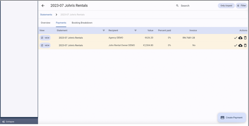Click the No invoice cell
Image resolution: width=249 pixels, height=126 pixels.
pyautogui.click(x=194, y=45)
